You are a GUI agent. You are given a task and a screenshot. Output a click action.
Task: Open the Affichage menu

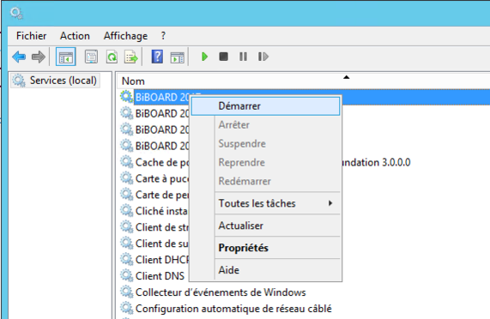[x=125, y=36]
